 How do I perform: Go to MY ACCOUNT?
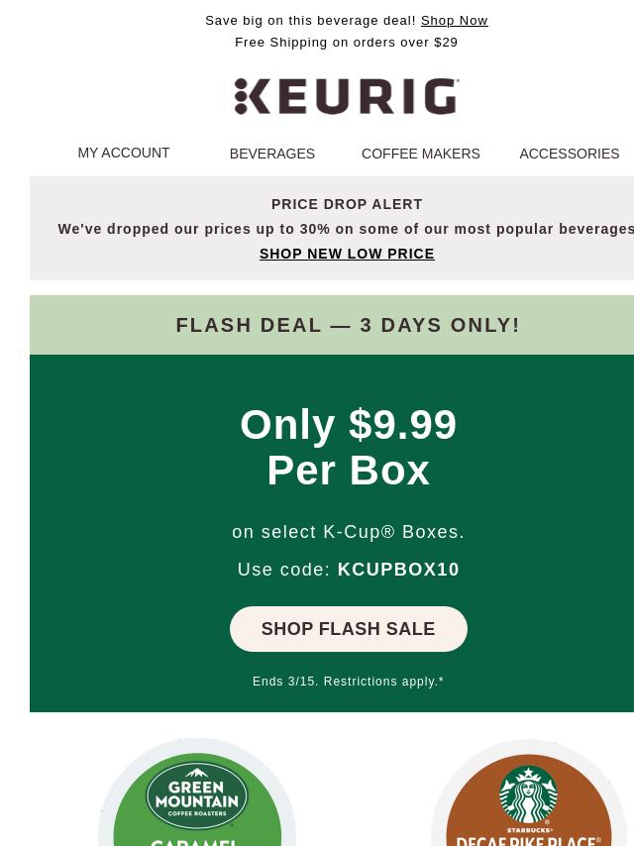(124, 153)
